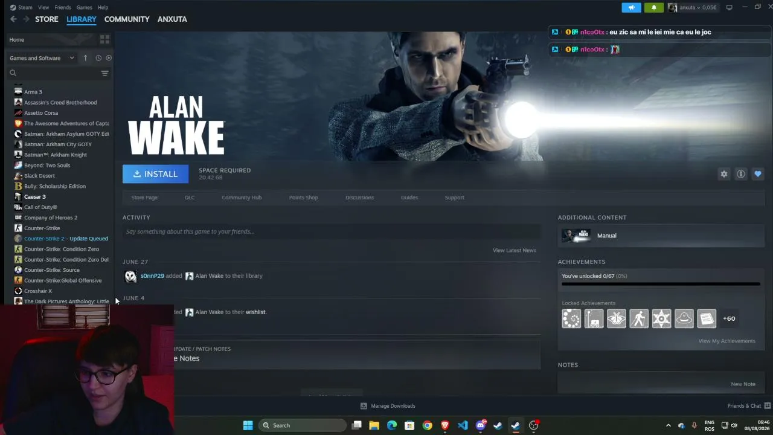The width and height of the screenshot is (773, 435).
Task: Go back with the left arrow
Action: [13, 19]
